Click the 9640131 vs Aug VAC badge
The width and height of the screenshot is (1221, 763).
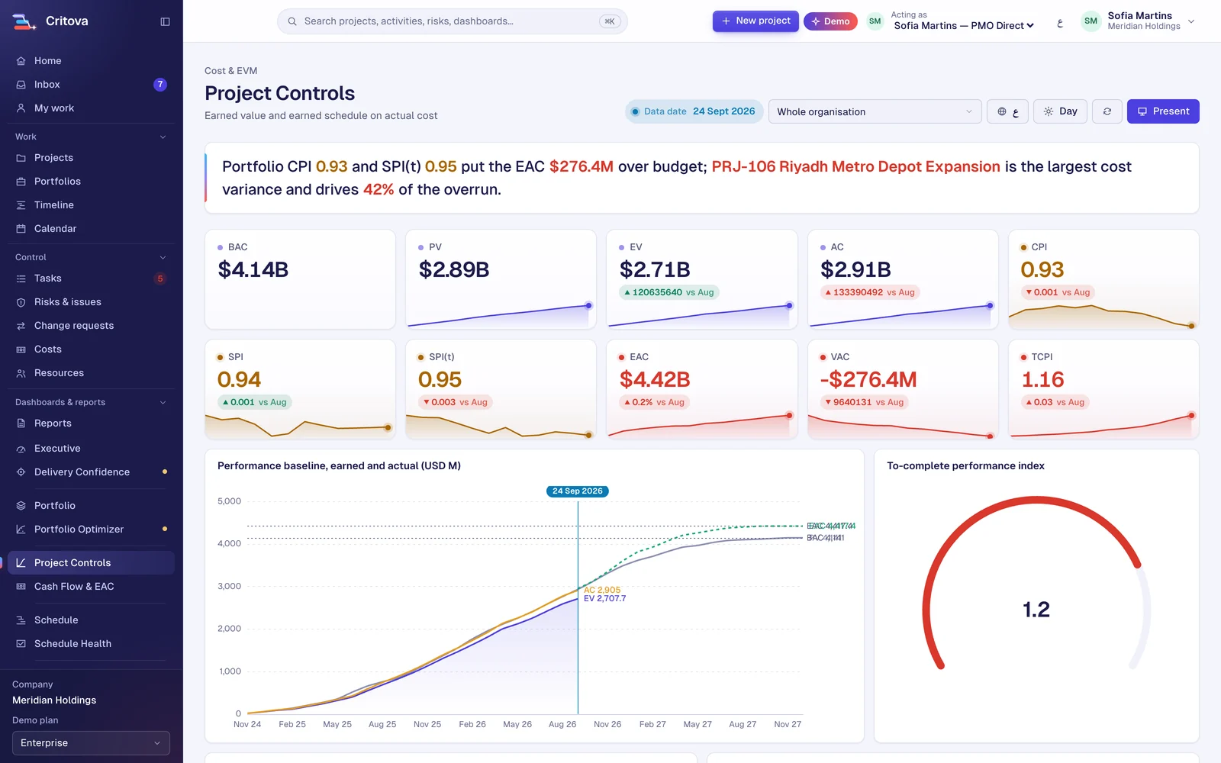[864, 402]
